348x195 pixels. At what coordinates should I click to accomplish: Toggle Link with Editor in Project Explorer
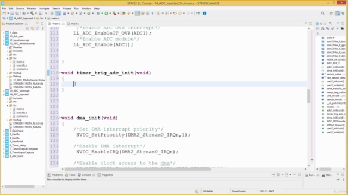coord(33,28)
